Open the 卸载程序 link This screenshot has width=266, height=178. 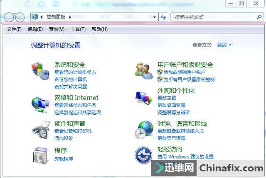(64, 159)
